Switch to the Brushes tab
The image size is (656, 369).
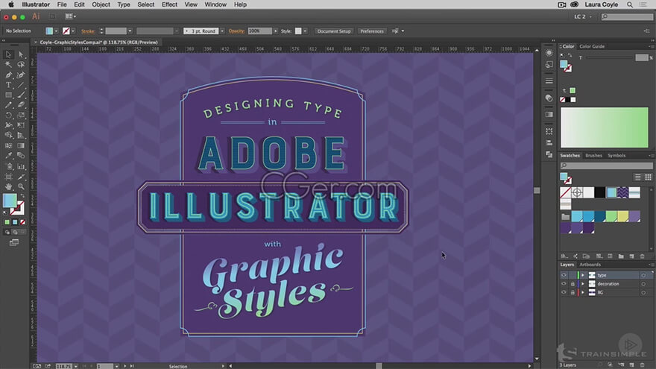coord(593,156)
